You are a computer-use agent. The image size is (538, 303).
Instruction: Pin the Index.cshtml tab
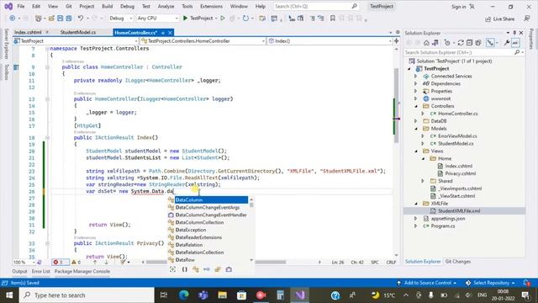point(47,32)
